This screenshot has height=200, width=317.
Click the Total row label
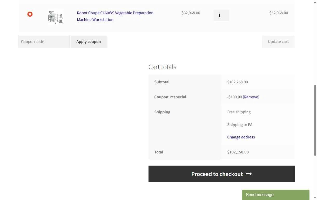point(159,152)
